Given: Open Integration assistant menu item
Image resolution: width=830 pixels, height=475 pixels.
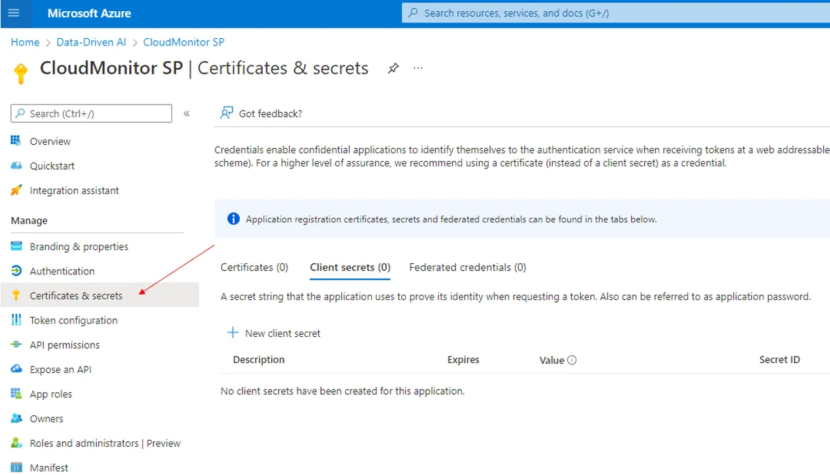Looking at the screenshot, I should point(74,190).
